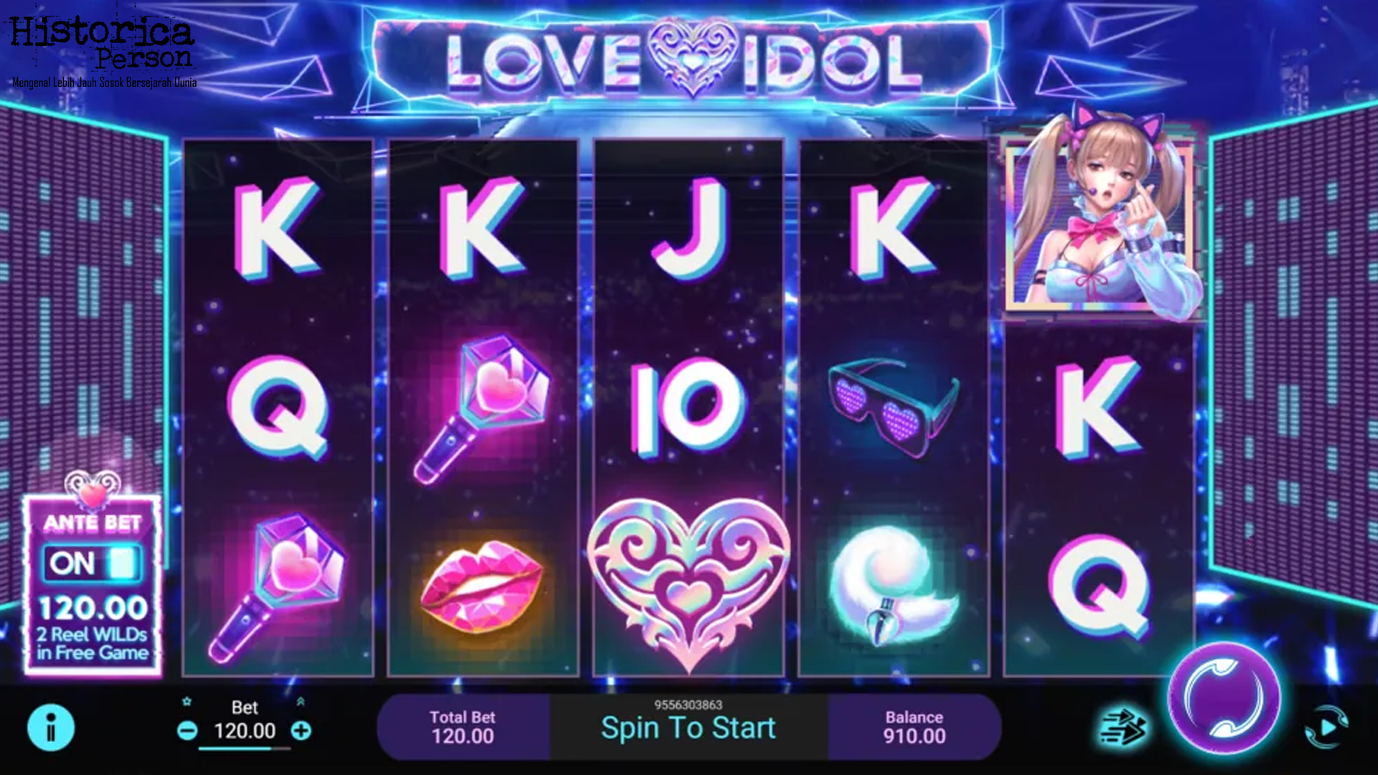Image resolution: width=1378 pixels, height=775 pixels.
Task: Click the Balance 910.00 display
Action: pos(914,727)
